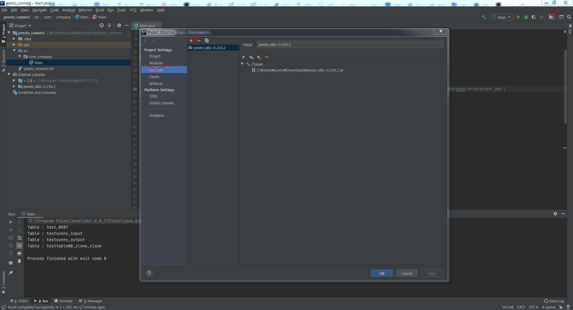Click the CRLF line separator in status bar

tap(521, 307)
